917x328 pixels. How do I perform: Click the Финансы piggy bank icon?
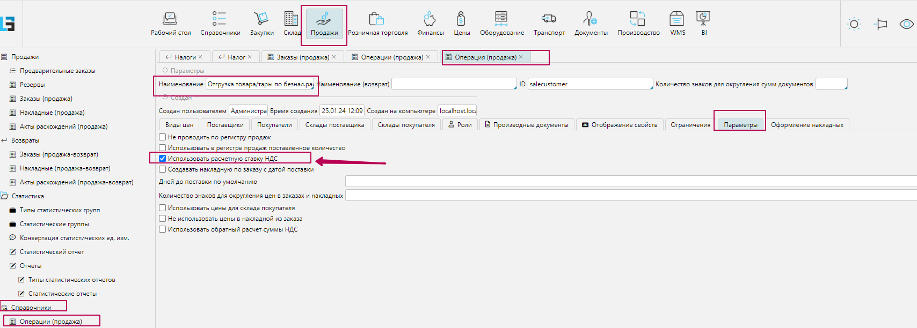[x=430, y=19]
